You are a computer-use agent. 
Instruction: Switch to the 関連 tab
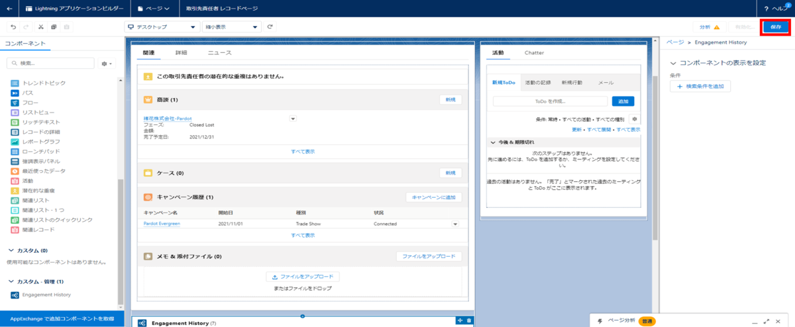point(148,52)
